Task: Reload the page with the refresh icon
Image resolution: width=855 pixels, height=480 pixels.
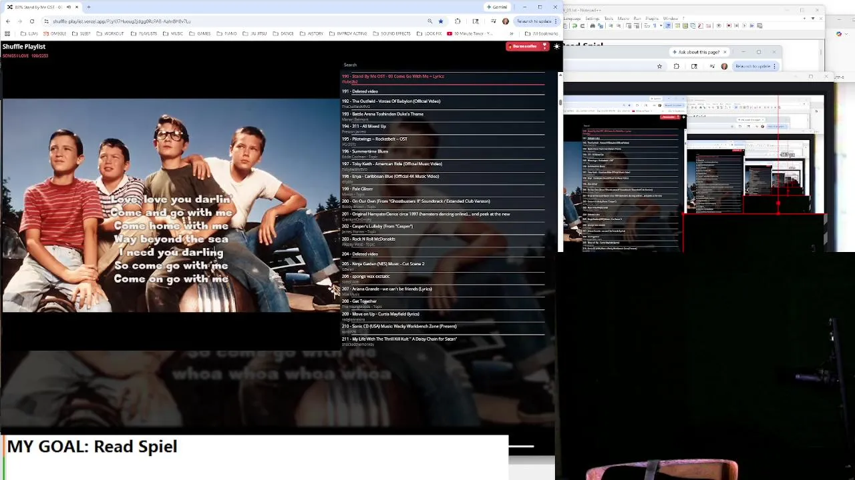Action: coord(31,21)
